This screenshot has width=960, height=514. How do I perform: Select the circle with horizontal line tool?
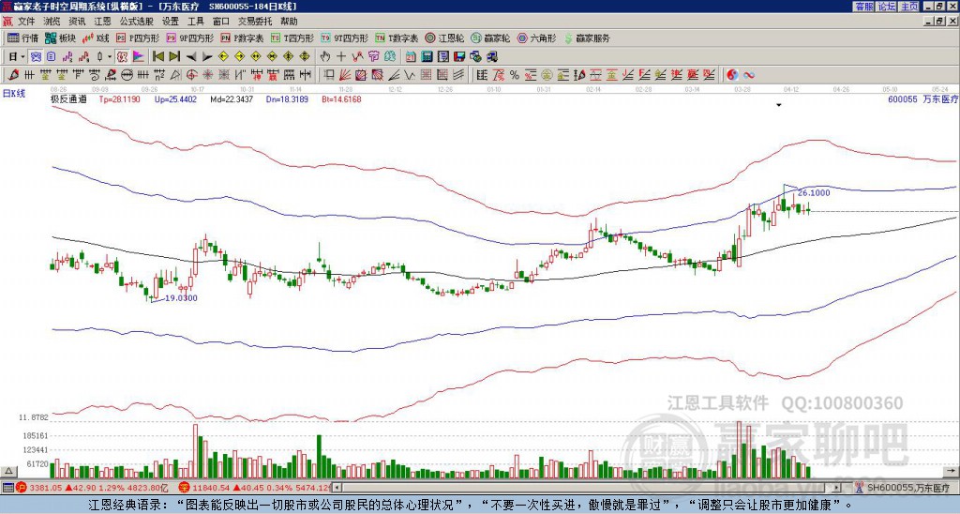[127, 75]
